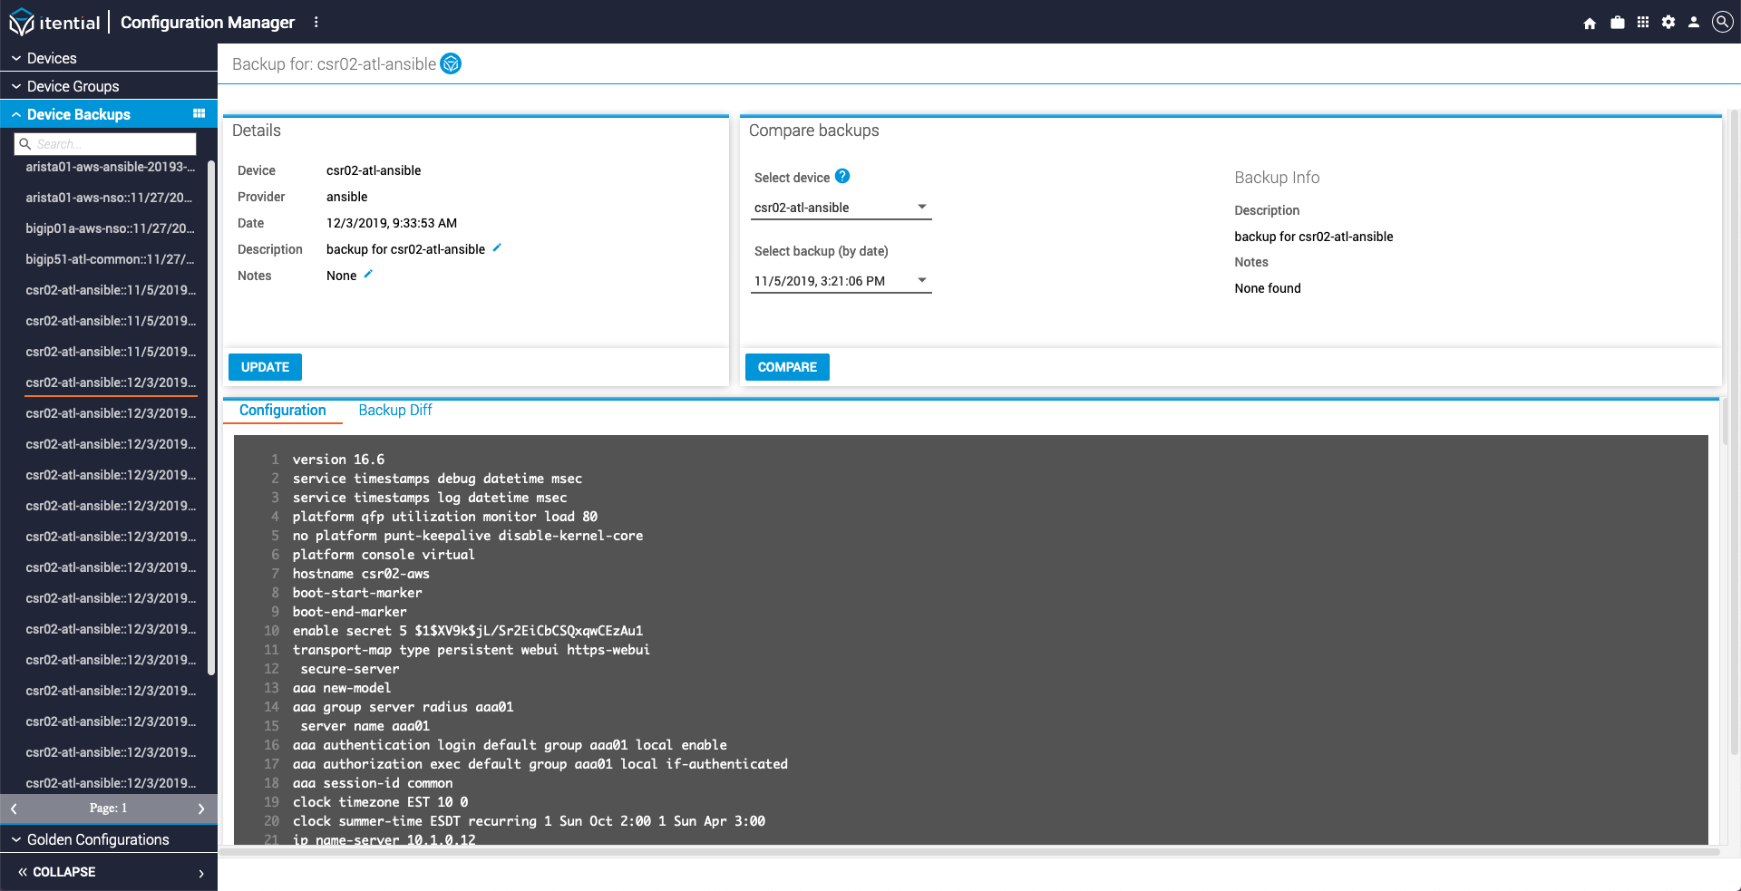Viewport: 1741px width, 891px height.
Task: Expand the Devices section
Action: click(109, 58)
